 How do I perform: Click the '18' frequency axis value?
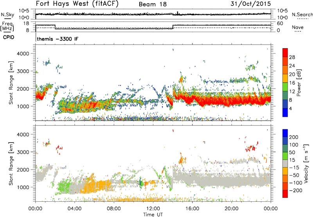point(26,24)
